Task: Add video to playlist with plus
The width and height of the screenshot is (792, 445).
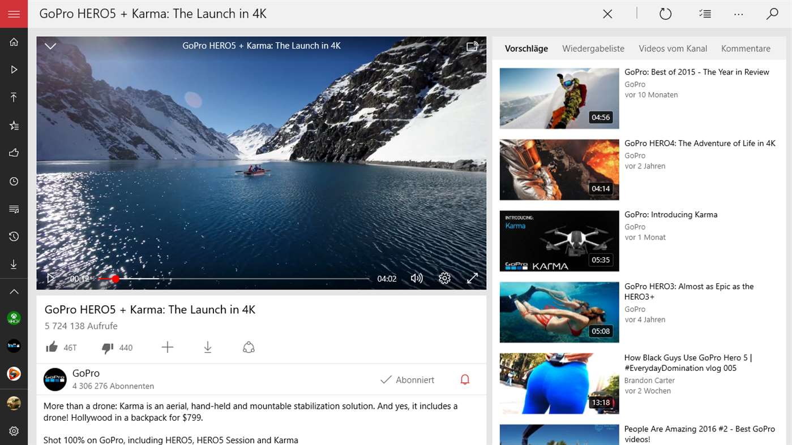Action: (x=167, y=347)
